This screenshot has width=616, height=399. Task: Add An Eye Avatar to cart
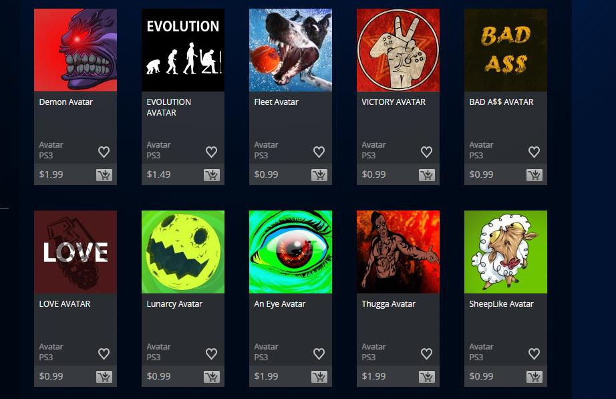[319, 377]
